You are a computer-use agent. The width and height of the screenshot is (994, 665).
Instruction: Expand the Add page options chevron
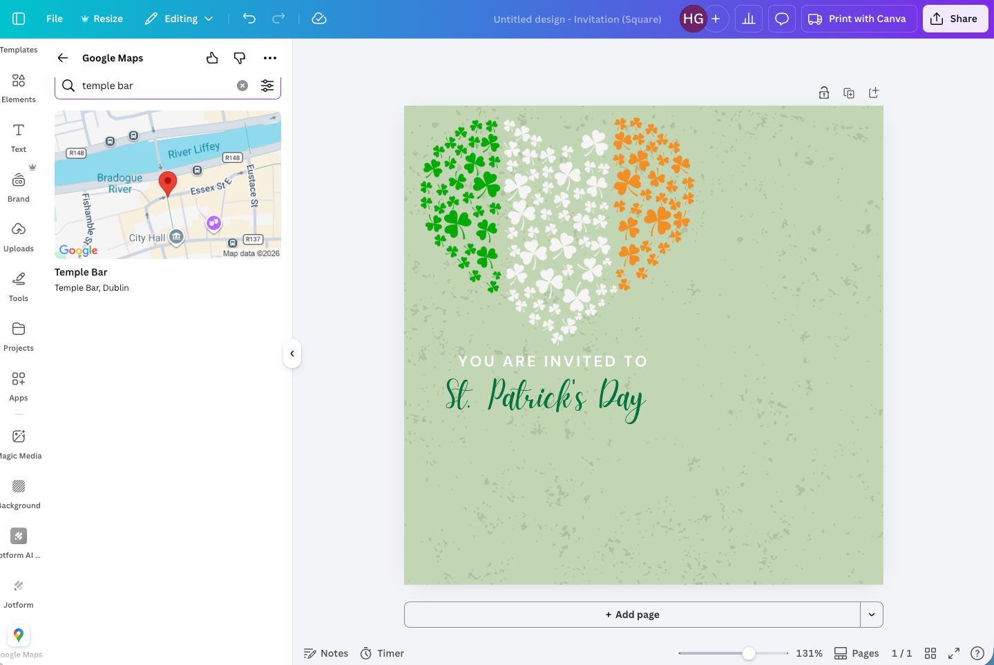tap(871, 614)
